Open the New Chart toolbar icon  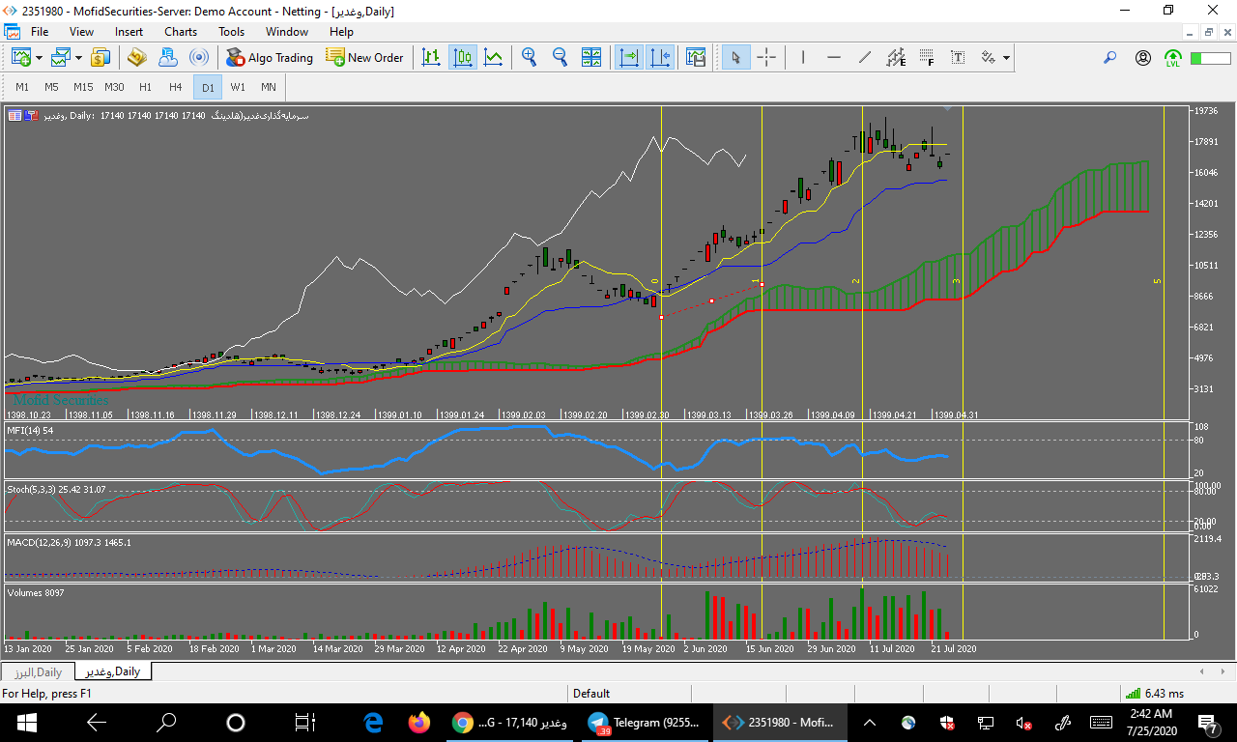pyautogui.click(x=20, y=58)
